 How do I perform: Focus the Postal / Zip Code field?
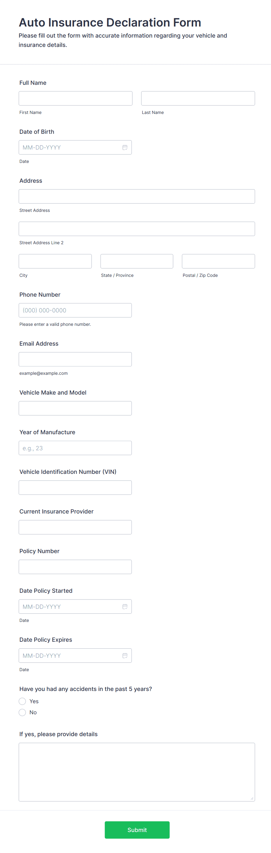pos(218,261)
